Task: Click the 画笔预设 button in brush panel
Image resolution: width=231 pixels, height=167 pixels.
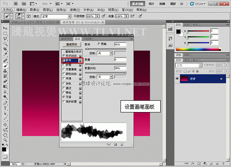Action: [72, 44]
